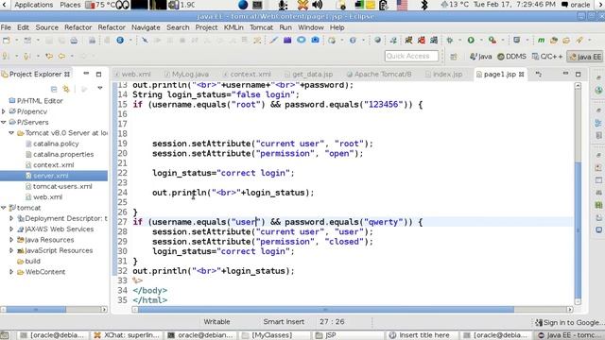The width and height of the screenshot is (605, 340).
Task: Open the Tomcat menu
Action: pyautogui.click(x=261, y=27)
